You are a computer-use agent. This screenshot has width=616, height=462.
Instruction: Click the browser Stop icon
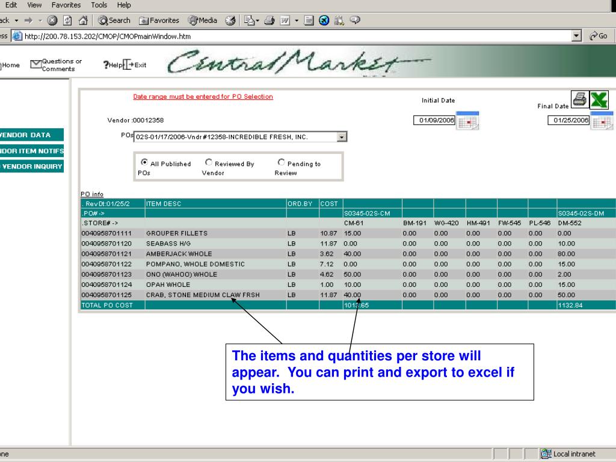52,20
